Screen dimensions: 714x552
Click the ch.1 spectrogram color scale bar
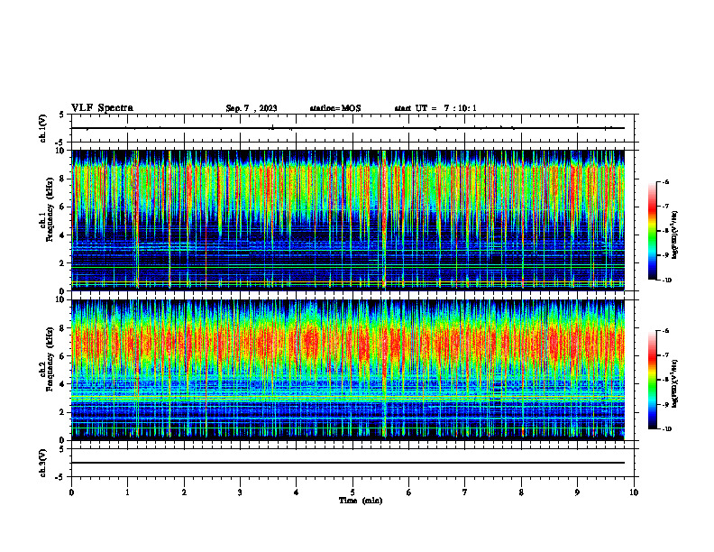(x=652, y=231)
